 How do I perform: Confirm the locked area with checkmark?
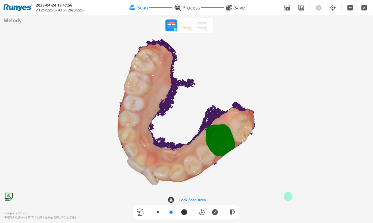pos(215,212)
